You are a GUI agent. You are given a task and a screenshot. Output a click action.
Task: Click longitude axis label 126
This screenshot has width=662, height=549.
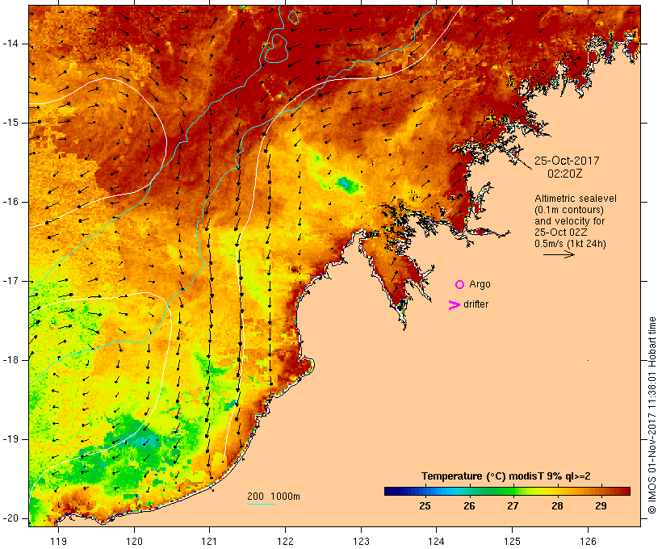click(x=588, y=541)
